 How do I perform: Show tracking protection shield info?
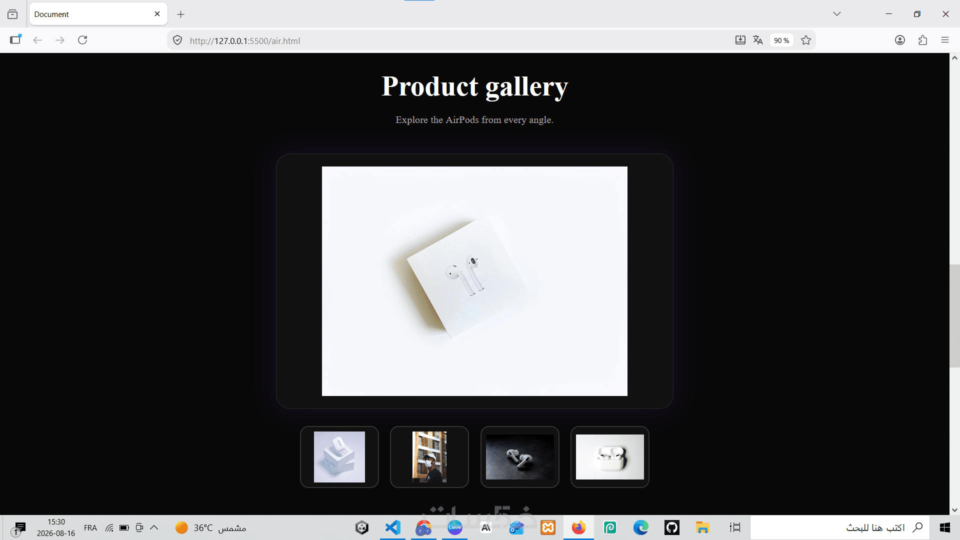177,40
